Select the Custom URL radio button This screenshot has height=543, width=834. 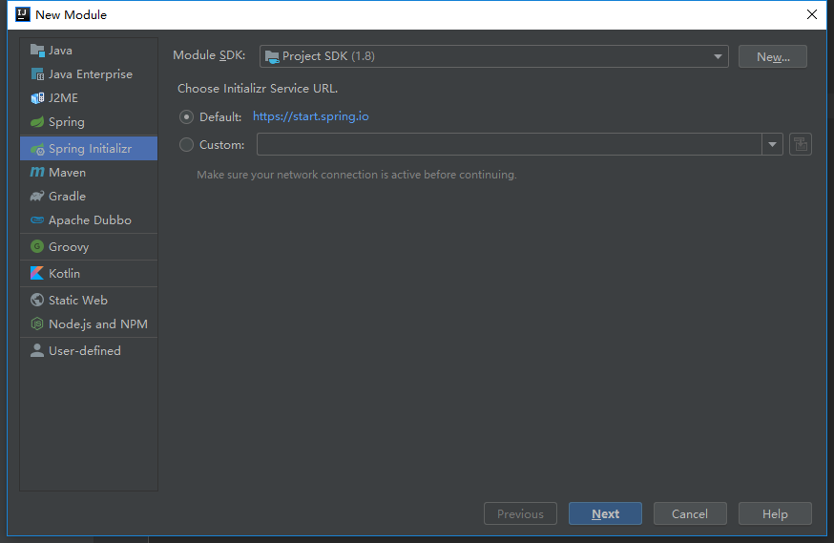coord(186,145)
